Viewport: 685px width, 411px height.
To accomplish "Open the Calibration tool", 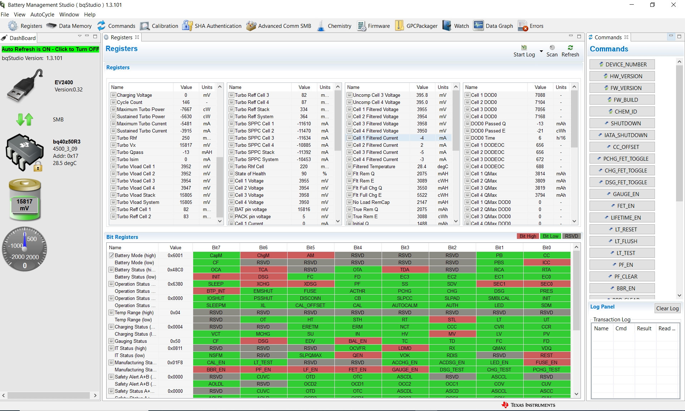I will 159,26.
